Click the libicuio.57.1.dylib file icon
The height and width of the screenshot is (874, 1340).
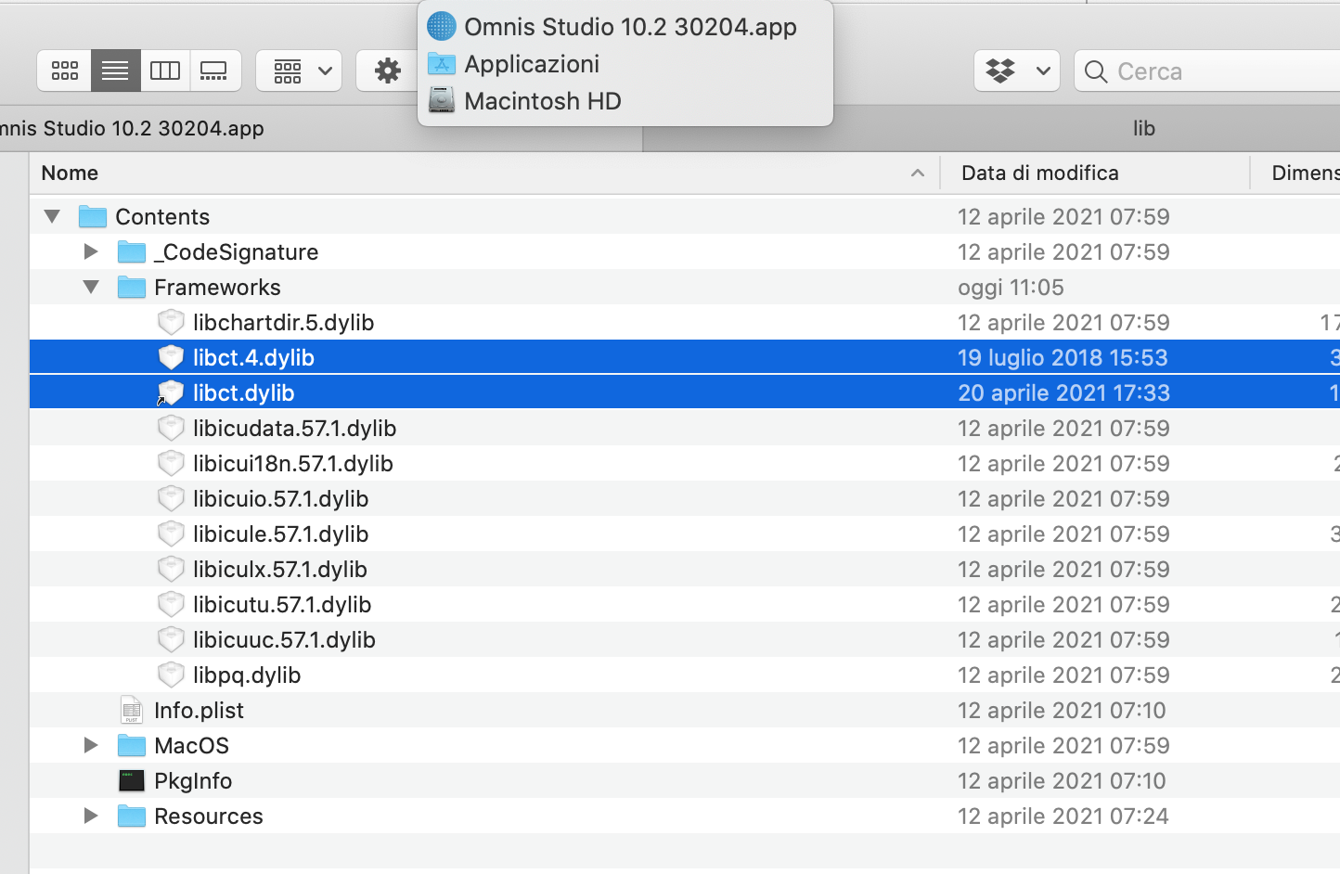pyautogui.click(x=171, y=498)
